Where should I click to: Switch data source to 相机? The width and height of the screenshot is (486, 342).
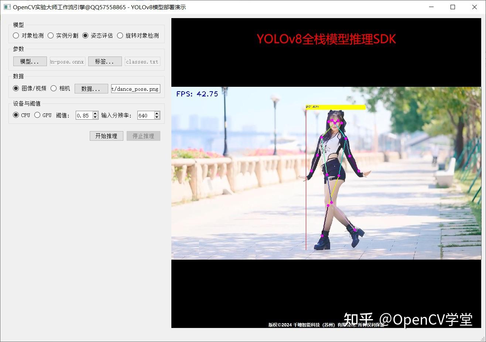(x=53, y=88)
